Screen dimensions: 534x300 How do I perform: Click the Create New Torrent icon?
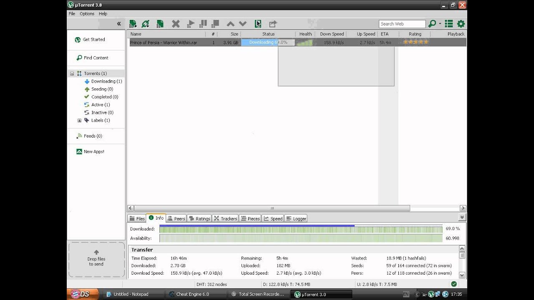tap(160, 24)
